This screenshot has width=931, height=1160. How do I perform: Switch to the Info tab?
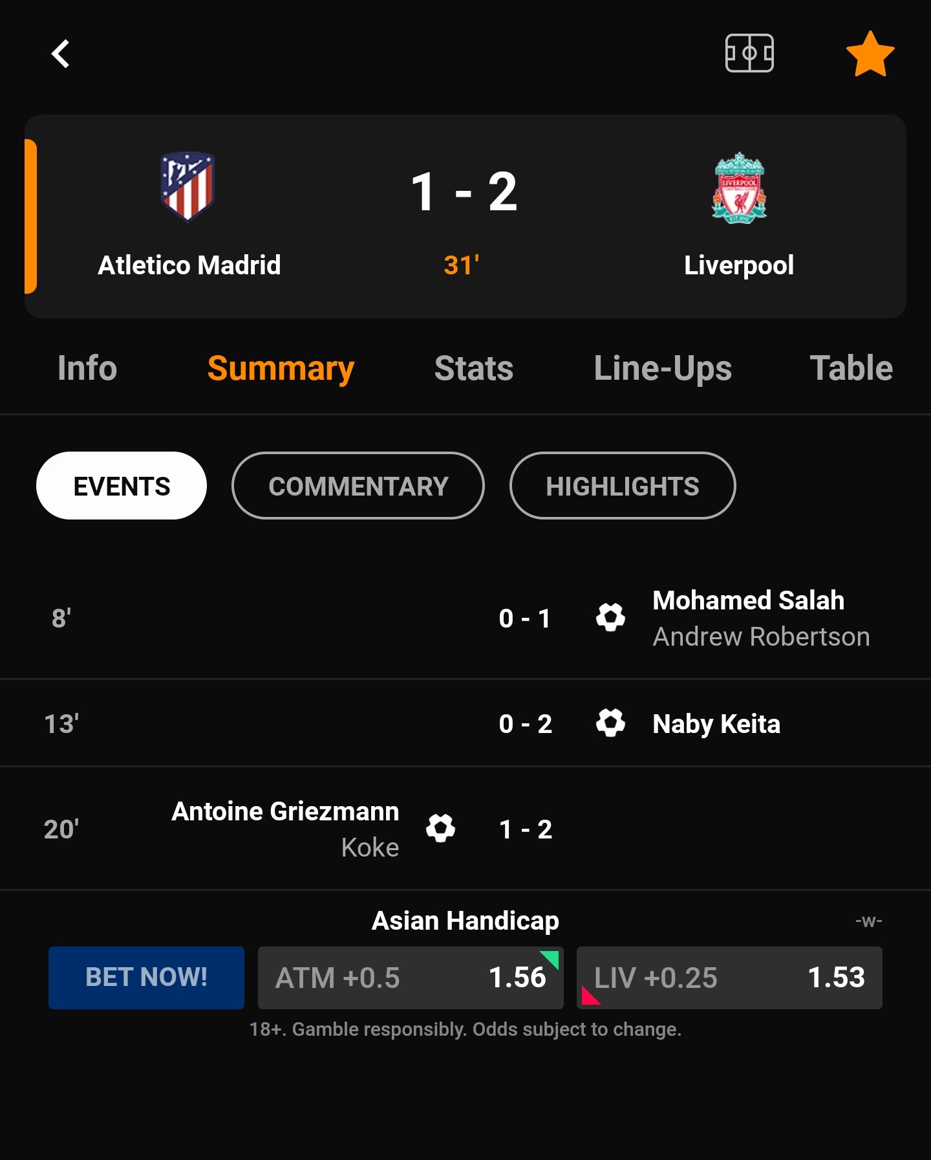pos(87,368)
